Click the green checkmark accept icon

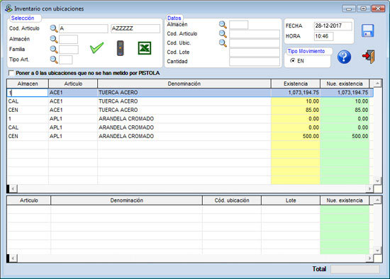point(96,47)
